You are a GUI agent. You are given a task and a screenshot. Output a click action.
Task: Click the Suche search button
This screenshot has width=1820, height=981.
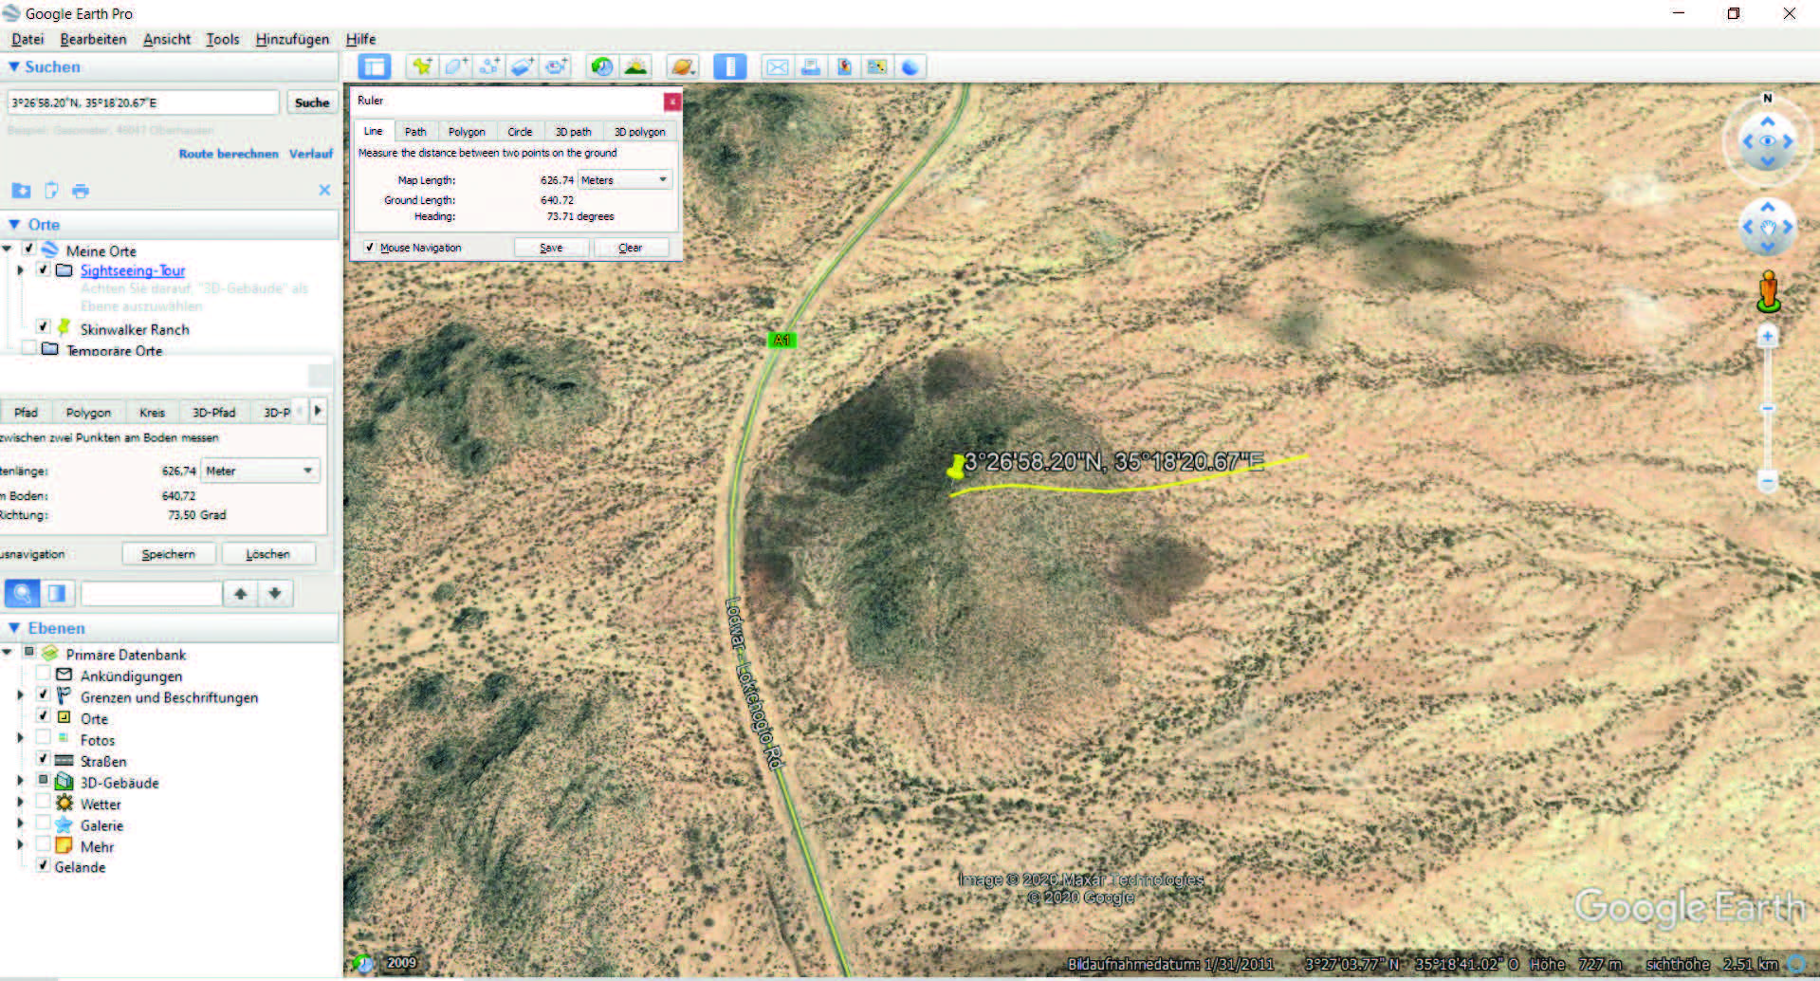point(312,102)
